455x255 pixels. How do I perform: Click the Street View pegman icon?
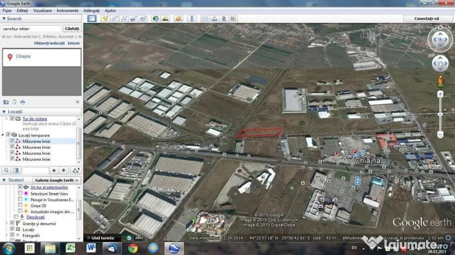coord(440,82)
